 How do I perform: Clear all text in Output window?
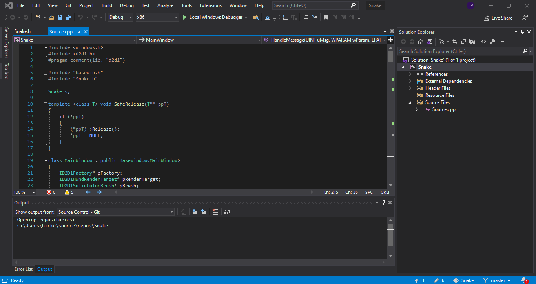click(x=215, y=212)
